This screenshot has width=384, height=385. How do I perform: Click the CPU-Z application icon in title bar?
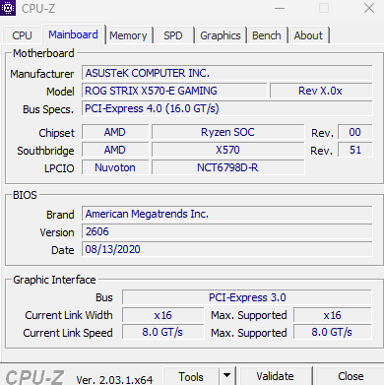(8, 8)
